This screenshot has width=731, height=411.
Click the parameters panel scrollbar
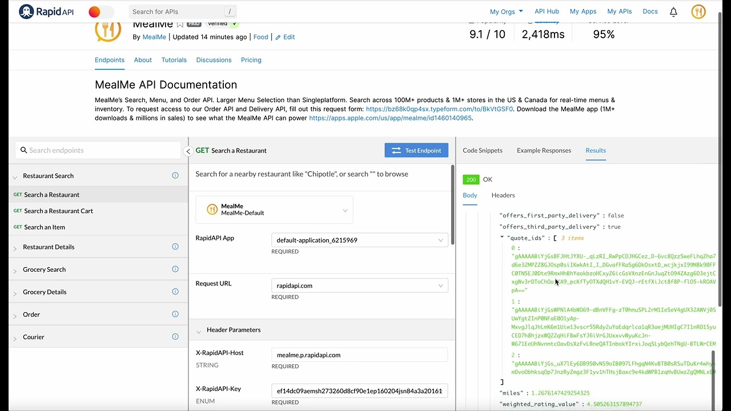click(x=453, y=205)
